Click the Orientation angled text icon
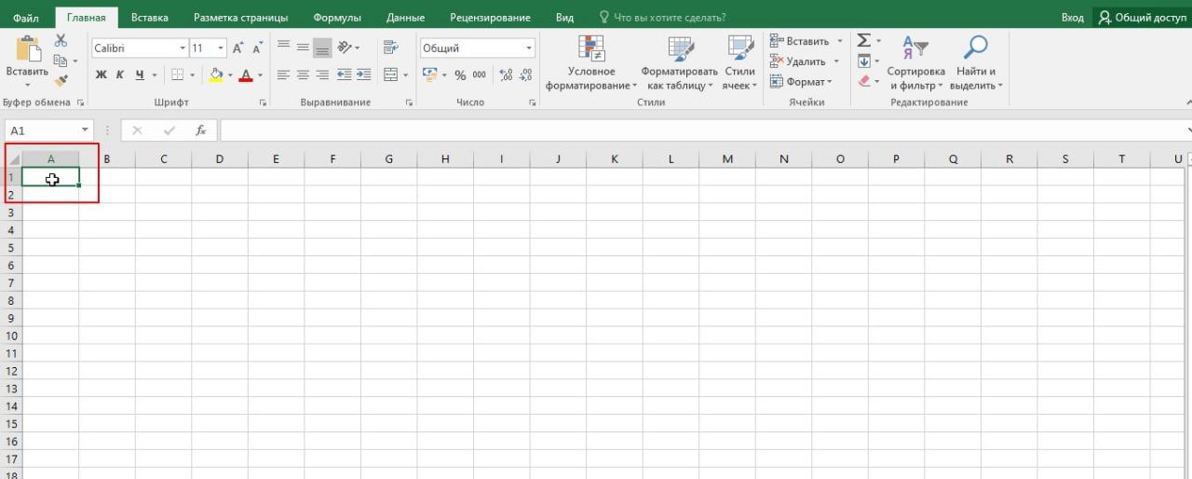Image resolution: width=1192 pixels, height=479 pixels. (x=345, y=47)
